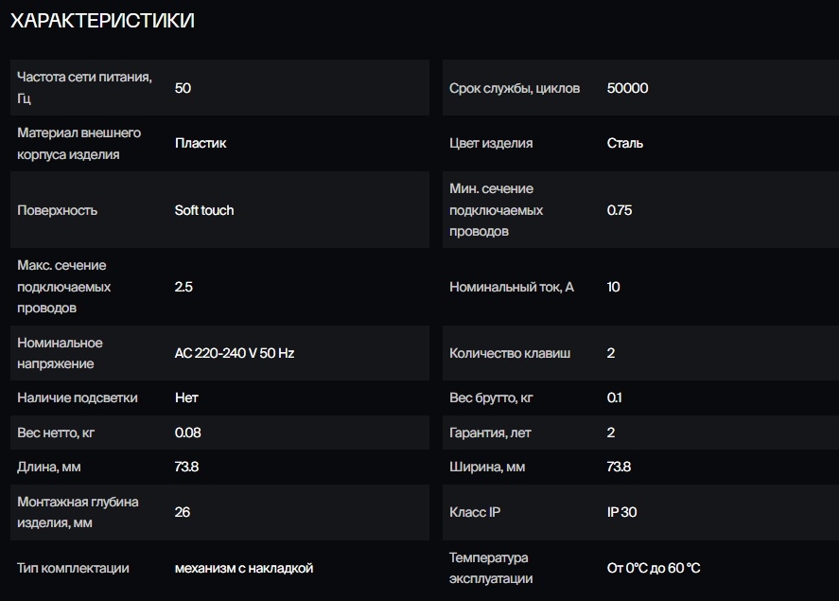Select the Soft touch value
The height and width of the screenshot is (601, 839).
coord(204,210)
